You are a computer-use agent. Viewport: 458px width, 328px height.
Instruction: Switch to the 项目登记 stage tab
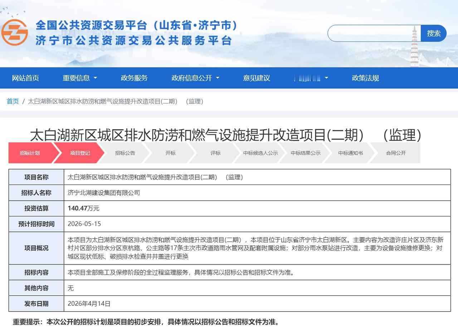(80, 153)
